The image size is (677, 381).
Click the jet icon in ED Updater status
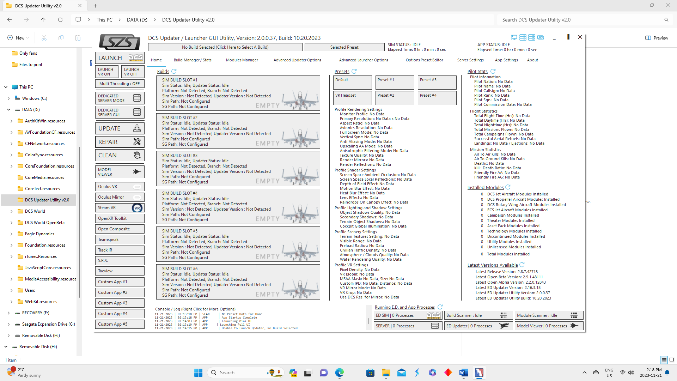point(504,326)
